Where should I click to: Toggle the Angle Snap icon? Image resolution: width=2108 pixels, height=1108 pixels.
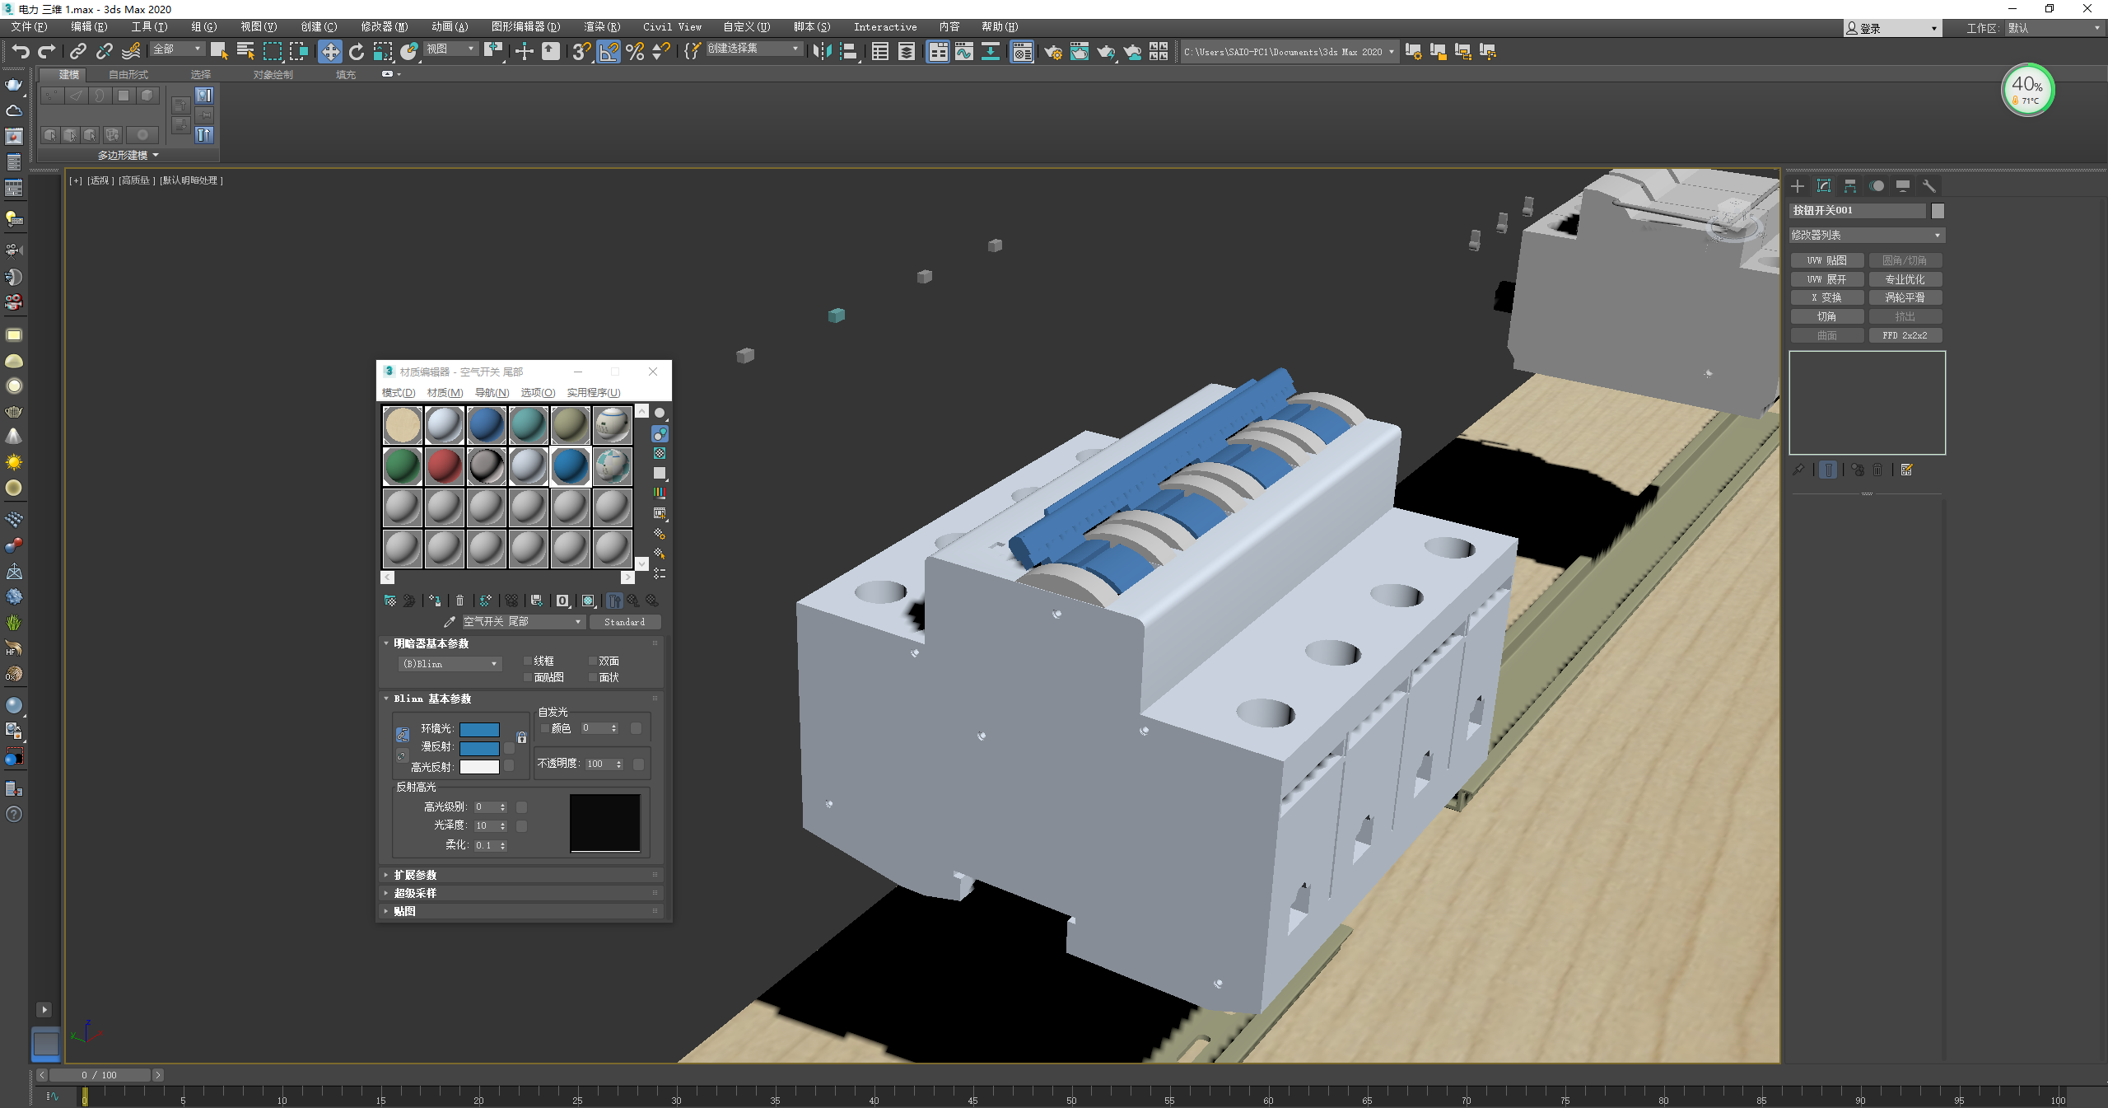pos(609,52)
